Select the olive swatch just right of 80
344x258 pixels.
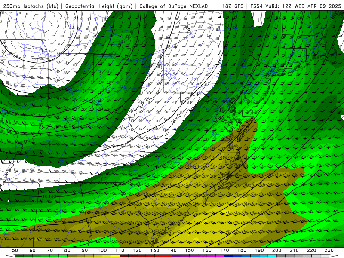pyautogui.click(x=72, y=256)
